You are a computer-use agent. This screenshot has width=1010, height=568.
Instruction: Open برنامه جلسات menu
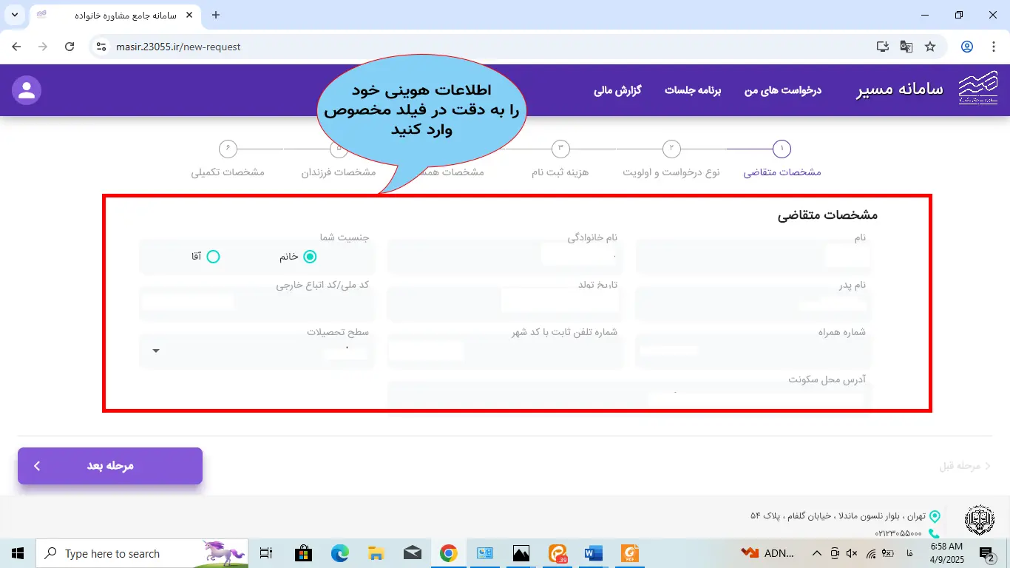tap(693, 90)
